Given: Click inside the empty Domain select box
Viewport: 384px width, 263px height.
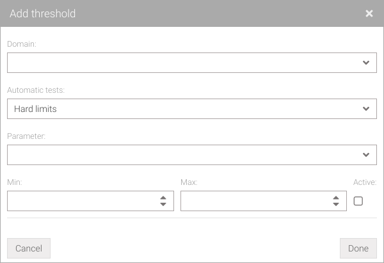Looking at the screenshot, I should click(x=192, y=63).
